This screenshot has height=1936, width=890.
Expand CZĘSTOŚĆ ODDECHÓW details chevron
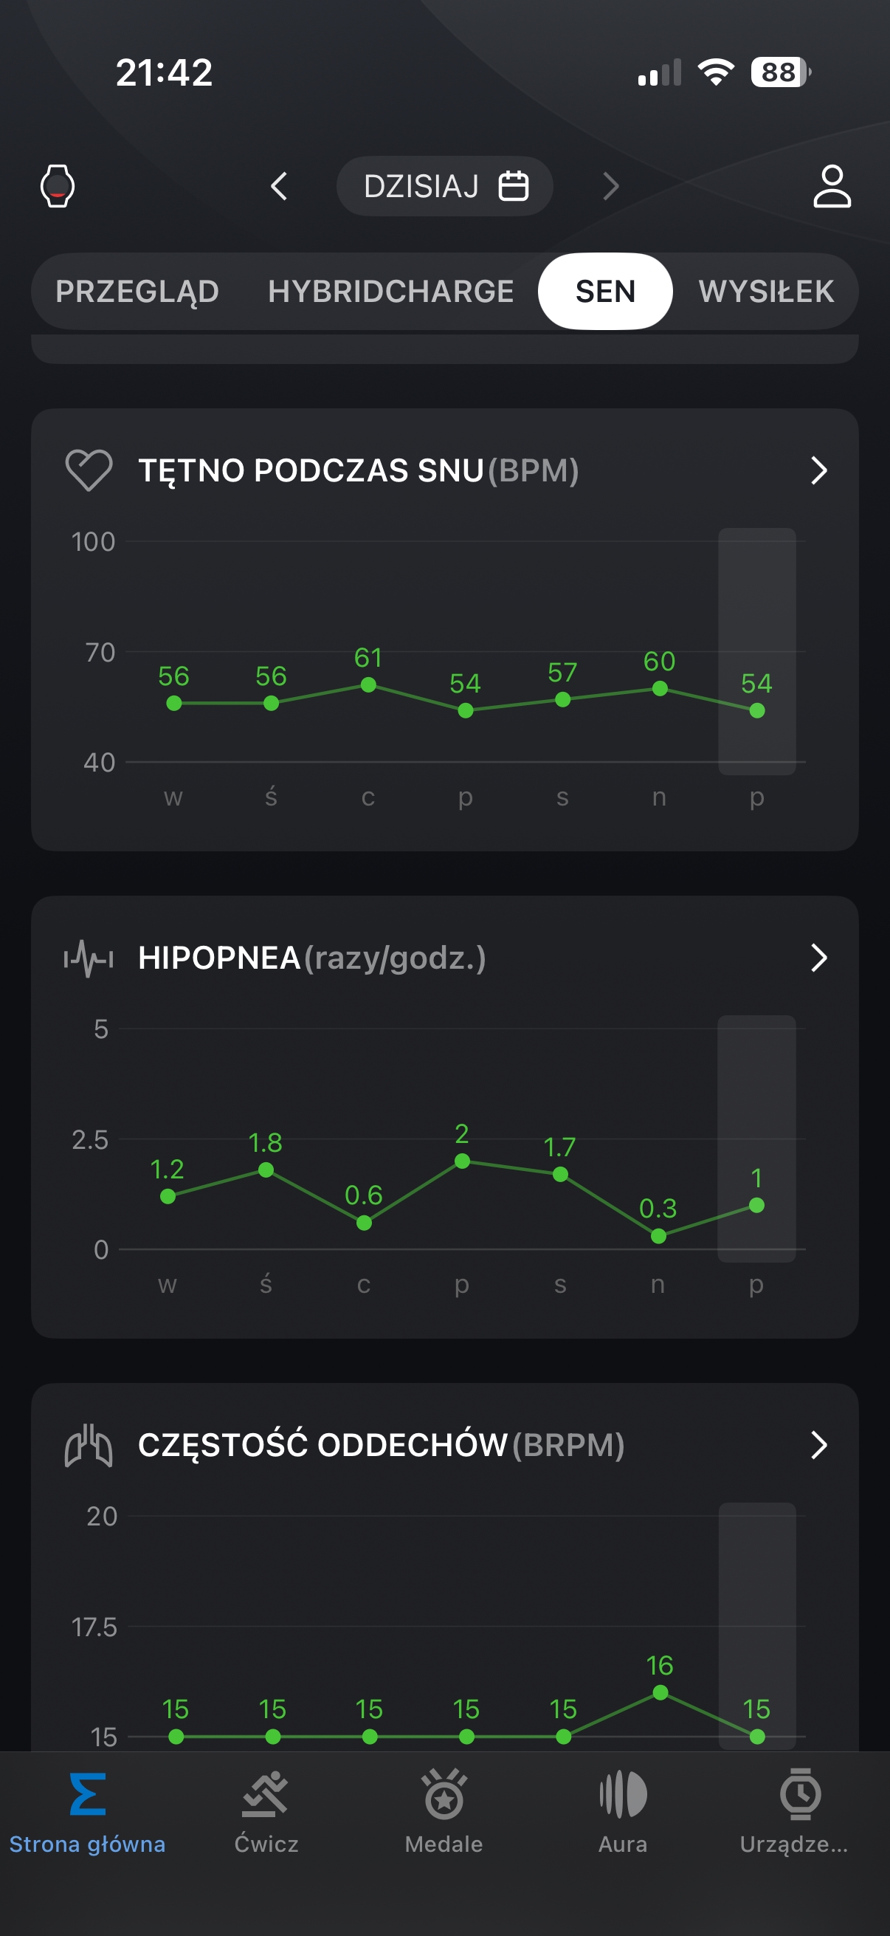click(818, 1444)
